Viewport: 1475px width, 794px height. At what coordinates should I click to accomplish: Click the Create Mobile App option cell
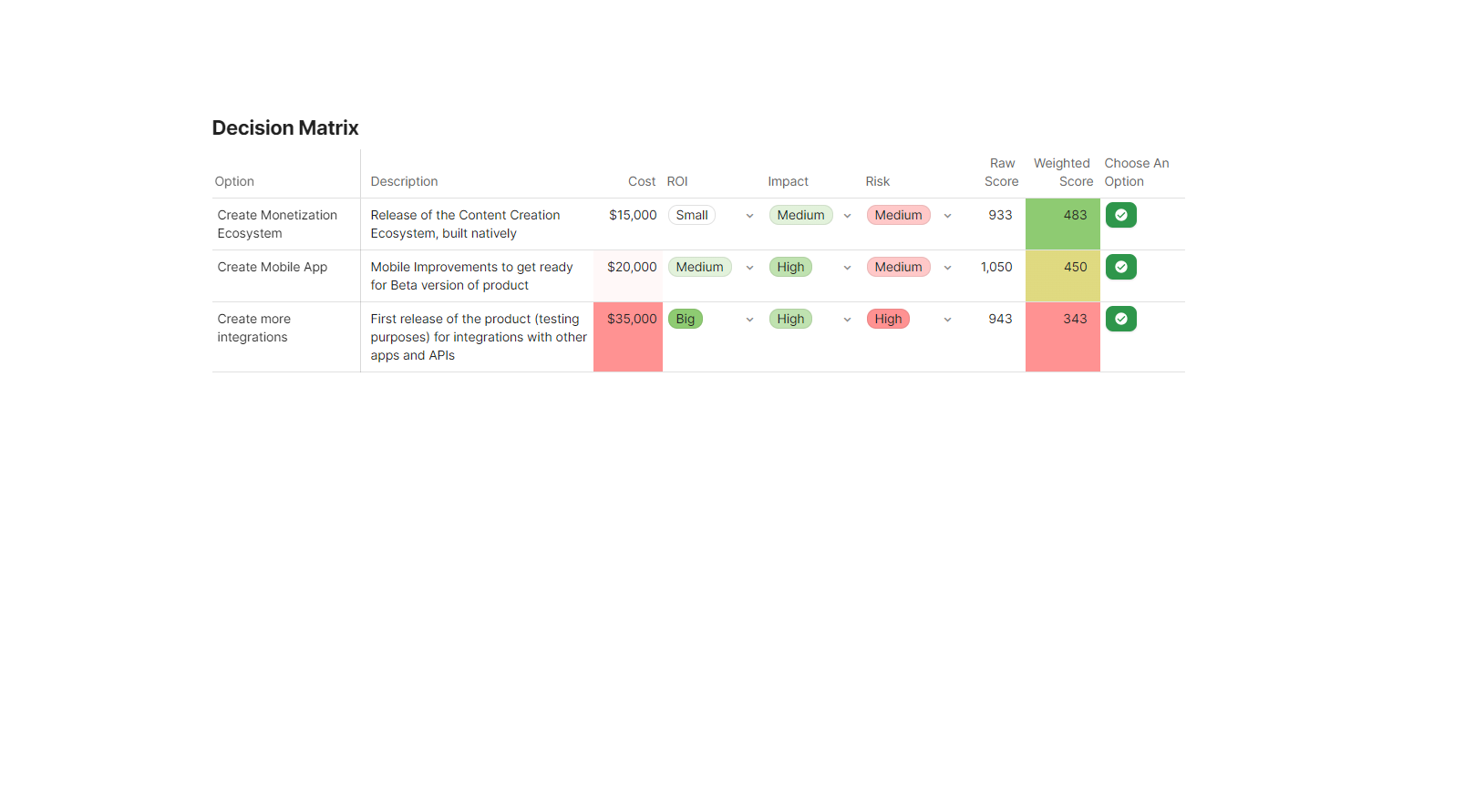click(273, 268)
